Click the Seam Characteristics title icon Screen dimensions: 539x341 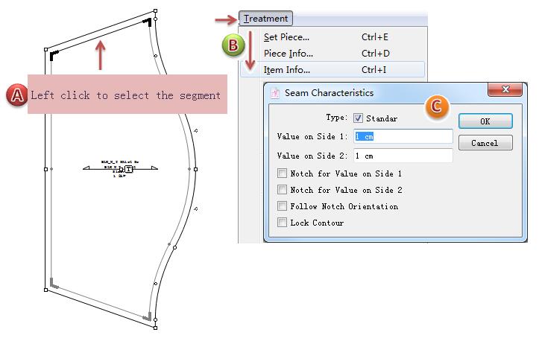(x=274, y=94)
